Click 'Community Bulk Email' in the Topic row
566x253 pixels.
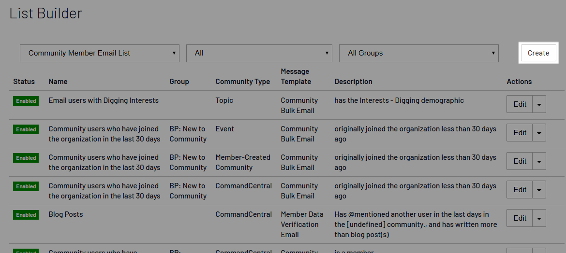coord(299,106)
